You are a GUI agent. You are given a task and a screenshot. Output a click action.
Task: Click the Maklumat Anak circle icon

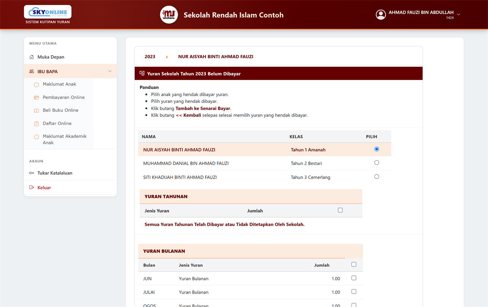pos(37,85)
